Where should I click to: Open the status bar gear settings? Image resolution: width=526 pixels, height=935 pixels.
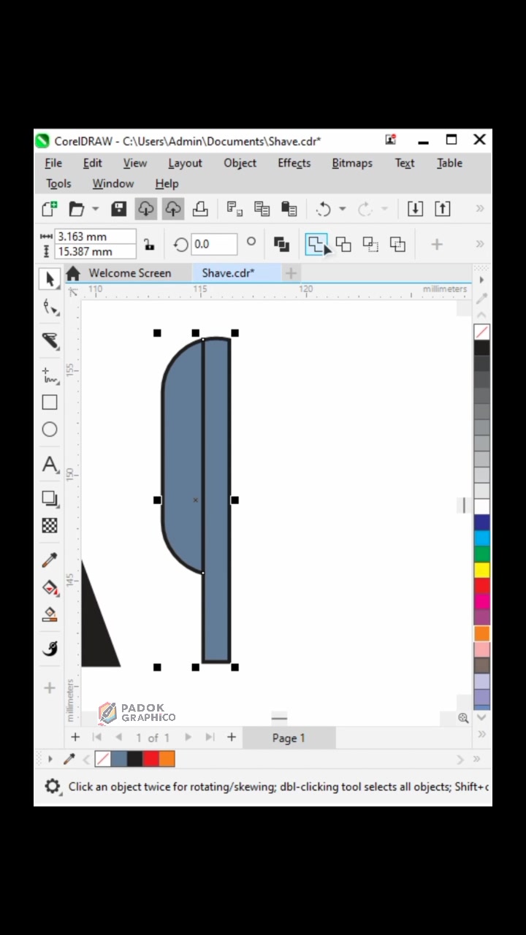click(x=53, y=786)
